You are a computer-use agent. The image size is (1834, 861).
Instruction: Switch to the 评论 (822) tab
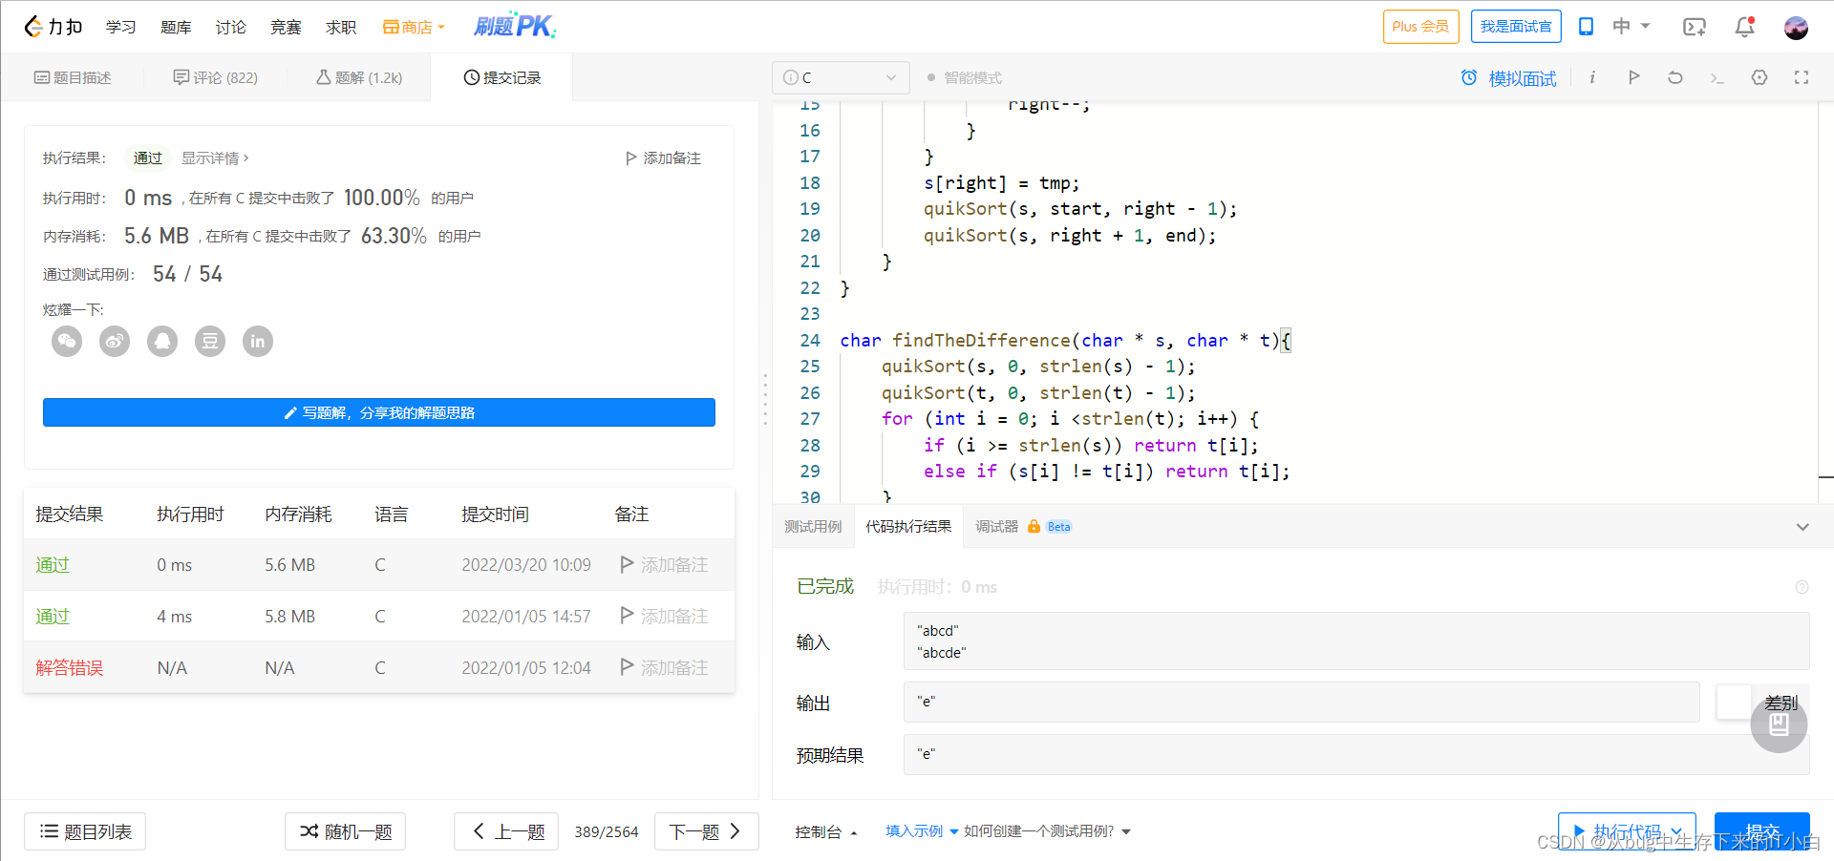[x=215, y=77]
